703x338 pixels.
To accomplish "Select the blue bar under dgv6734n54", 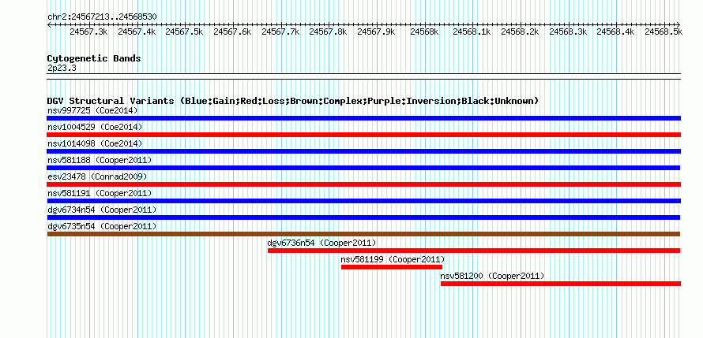I will 363,217.
